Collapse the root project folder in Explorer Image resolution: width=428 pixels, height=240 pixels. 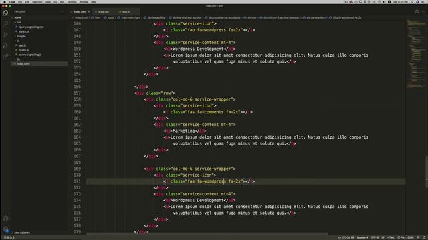pos(17,17)
